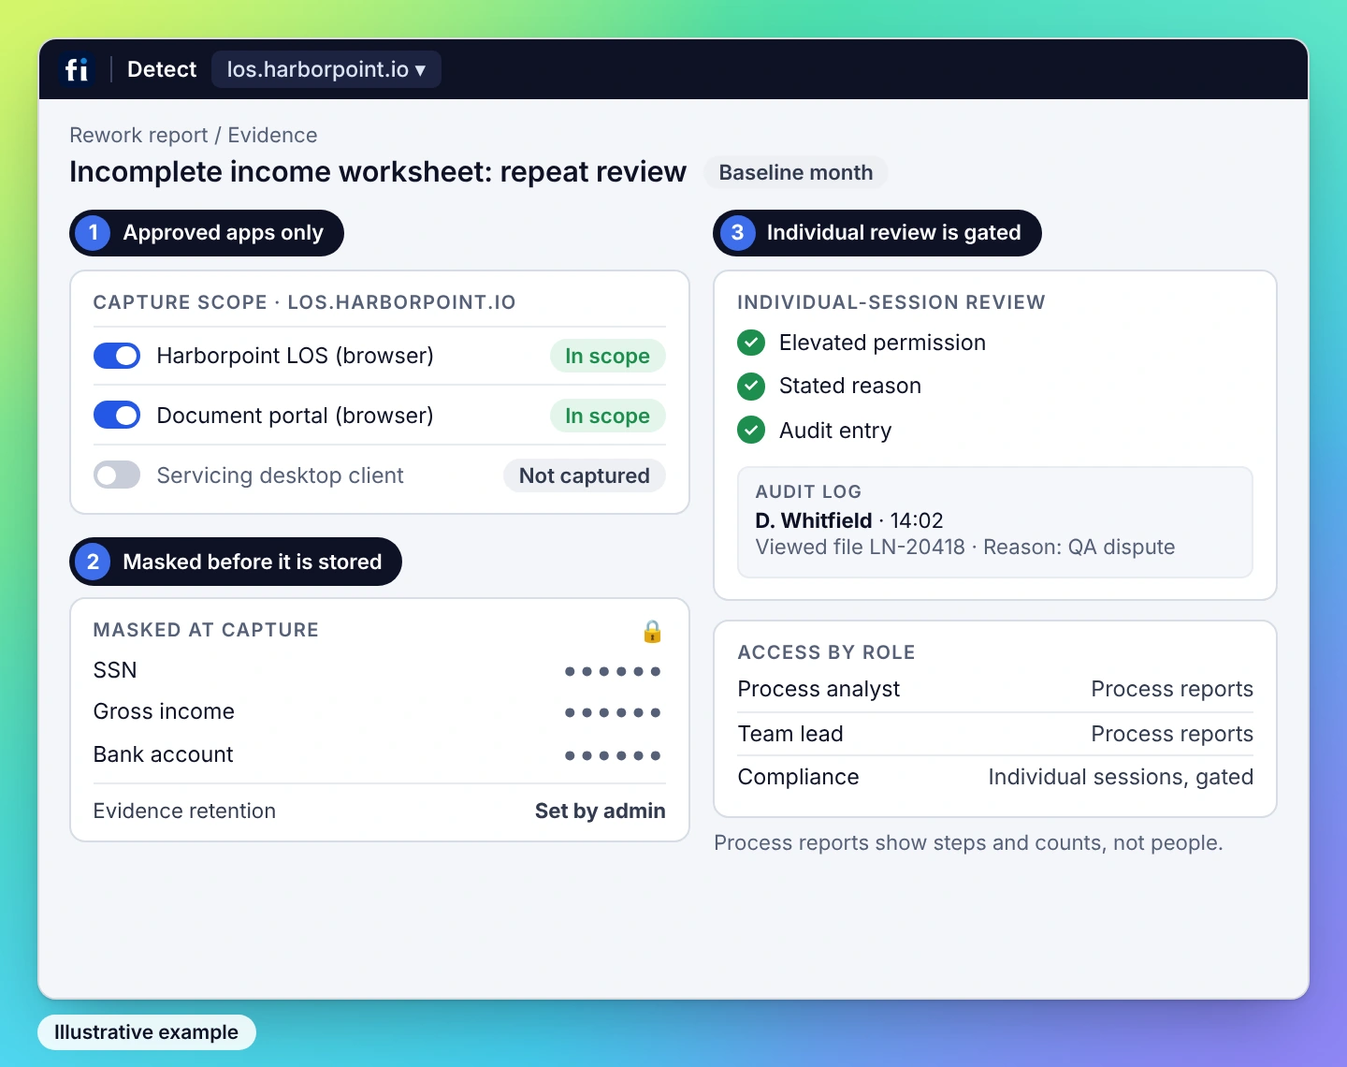Click the Stated reason check icon

coord(751,386)
